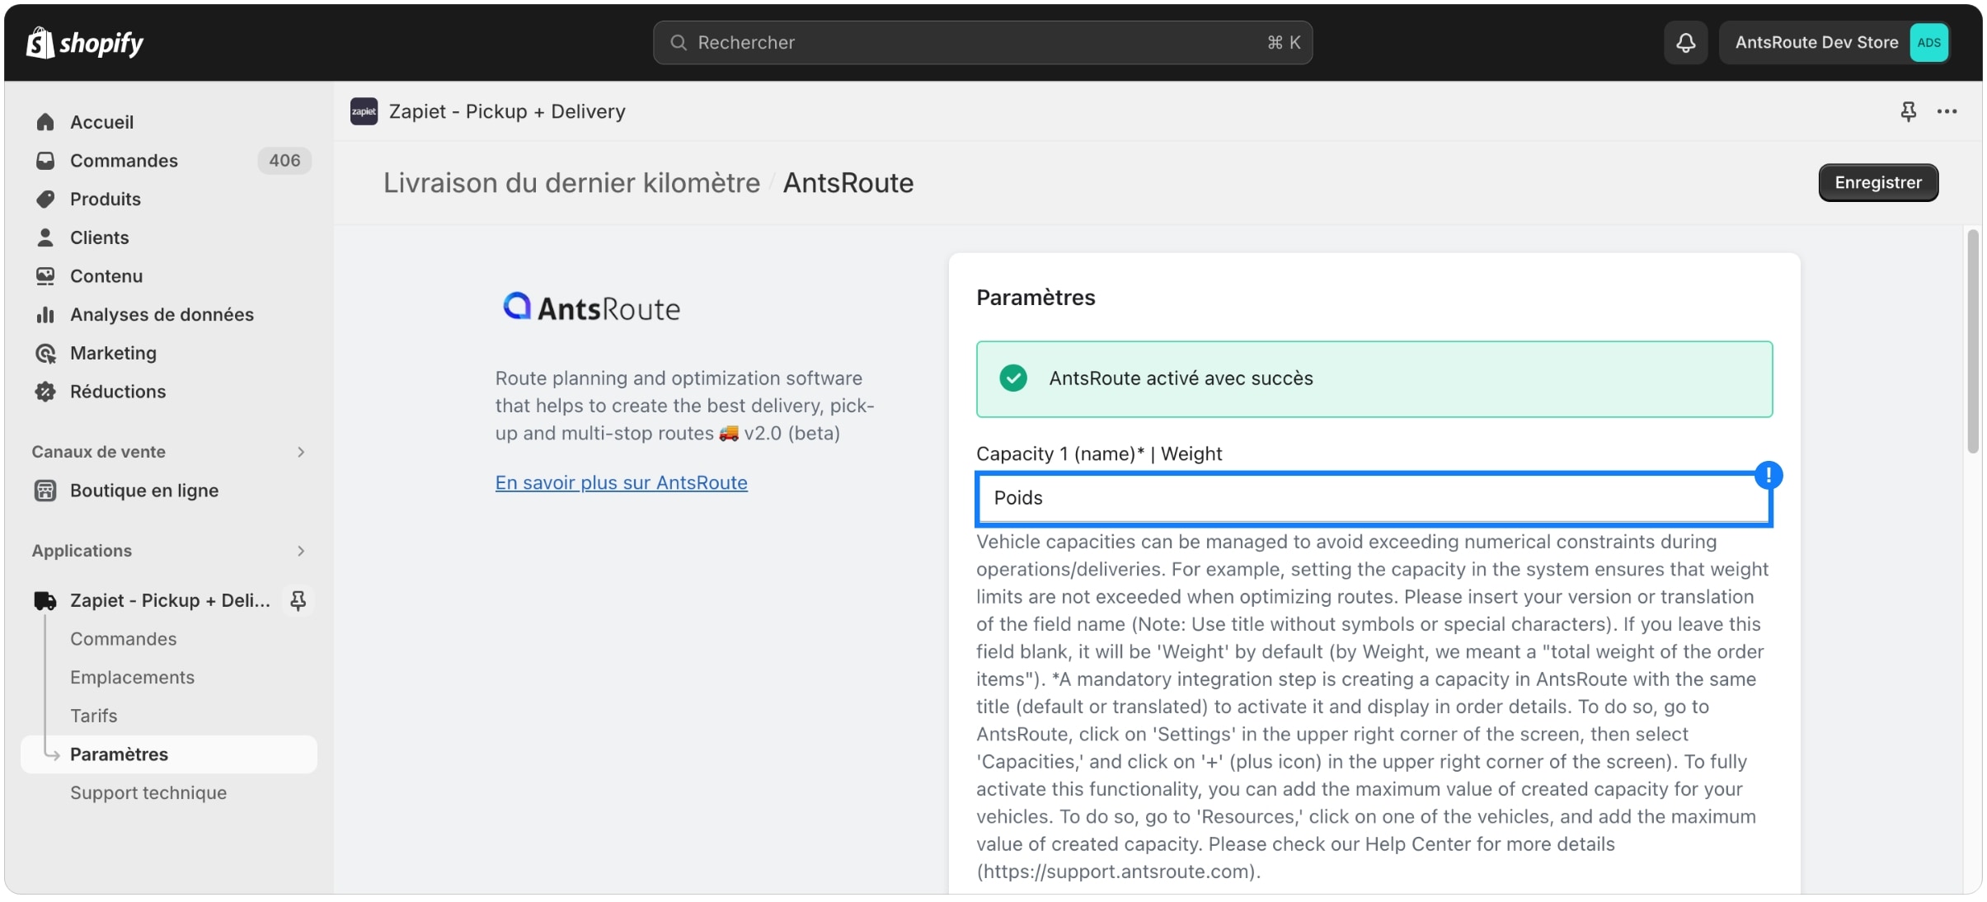
Task: Click the Contenu icon
Action: (x=45, y=276)
